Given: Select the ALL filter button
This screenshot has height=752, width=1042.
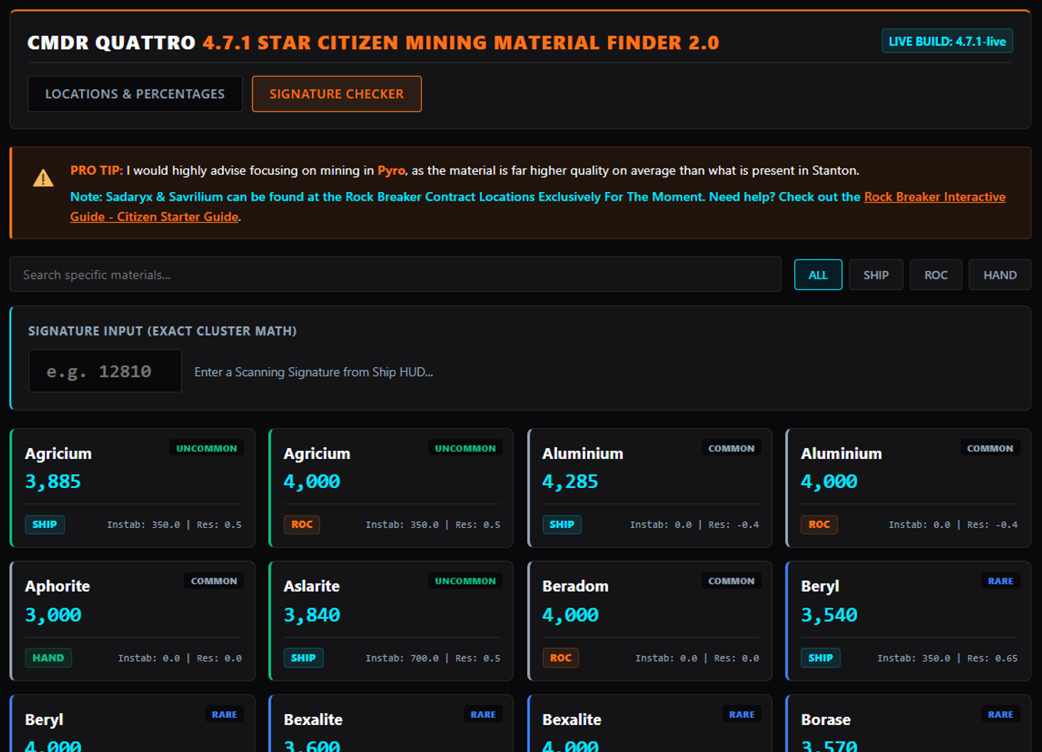Looking at the screenshot, I should point(818,275).
